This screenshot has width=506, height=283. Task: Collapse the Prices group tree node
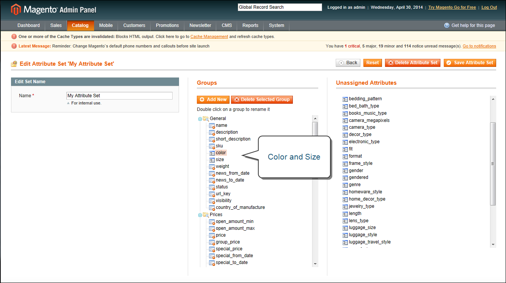(200, 215)
